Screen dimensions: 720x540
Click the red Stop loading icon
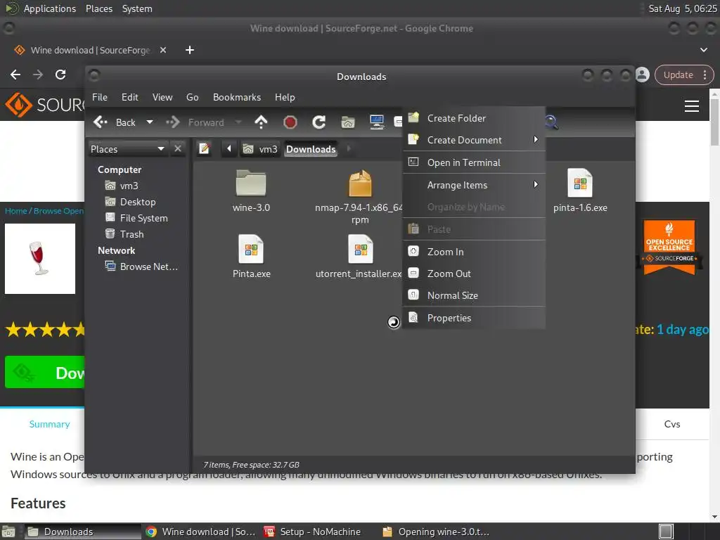(x=290, y=122)
